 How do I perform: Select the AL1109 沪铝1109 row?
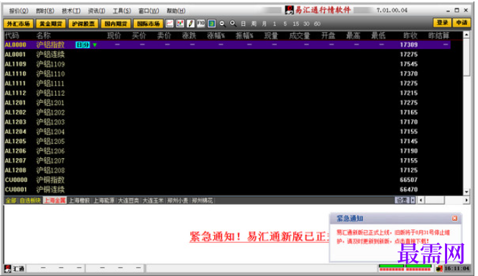[227, 64]
